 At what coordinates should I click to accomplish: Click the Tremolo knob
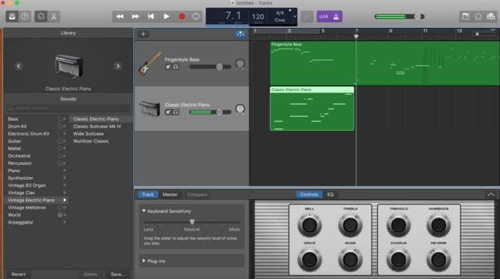398,225
